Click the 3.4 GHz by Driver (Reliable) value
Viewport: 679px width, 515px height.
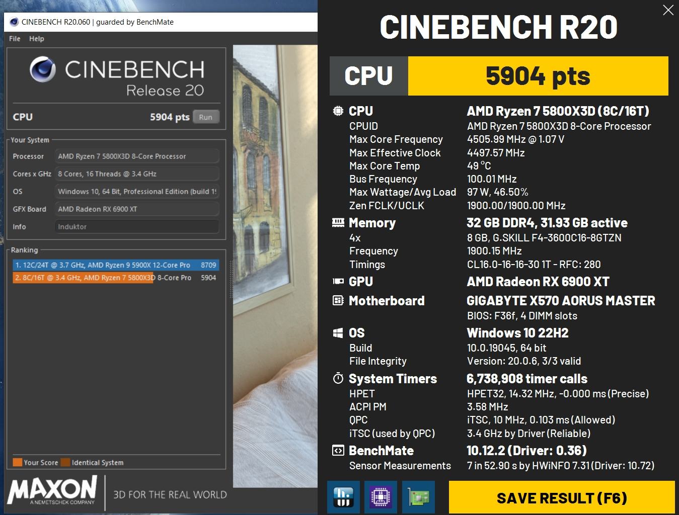(529, 434)
